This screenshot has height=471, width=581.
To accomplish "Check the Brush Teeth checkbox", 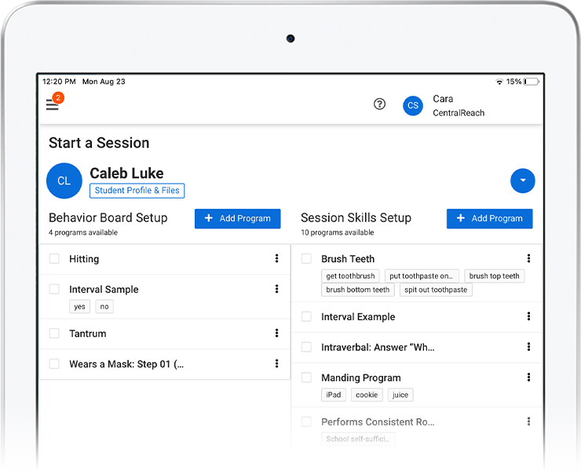I will [306, 259].
